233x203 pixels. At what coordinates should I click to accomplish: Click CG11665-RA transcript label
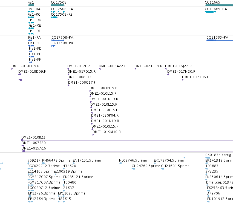[x=216, y=9]
